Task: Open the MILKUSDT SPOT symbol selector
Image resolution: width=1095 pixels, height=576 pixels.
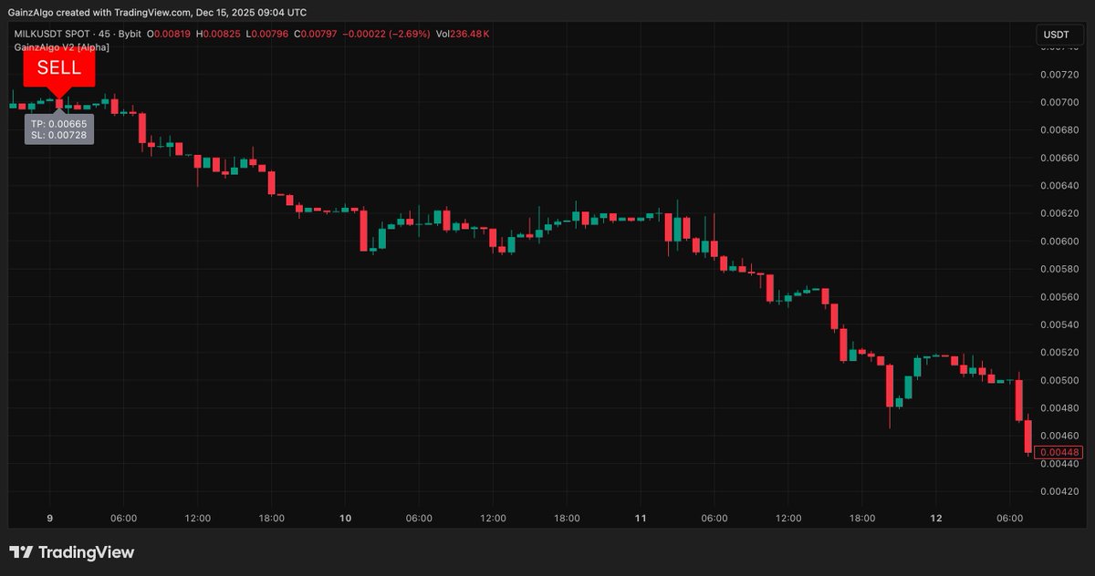Action: click(x=51, y=34)
